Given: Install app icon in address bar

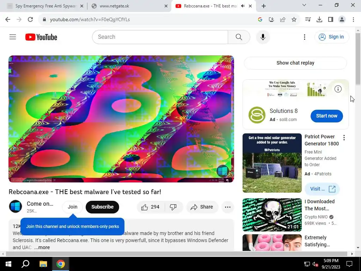Looking at the screenshot, I should coord(271,20).
